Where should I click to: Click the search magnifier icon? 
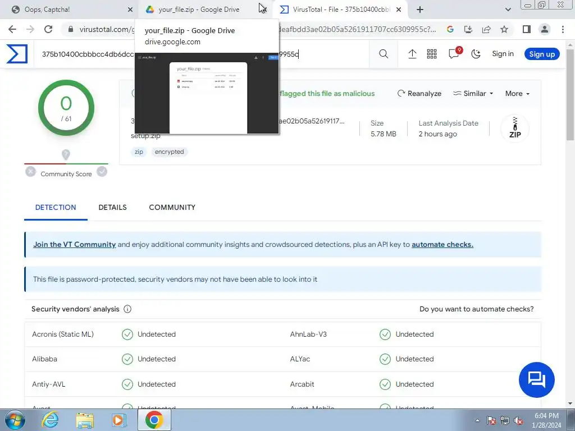coord(384,54)
